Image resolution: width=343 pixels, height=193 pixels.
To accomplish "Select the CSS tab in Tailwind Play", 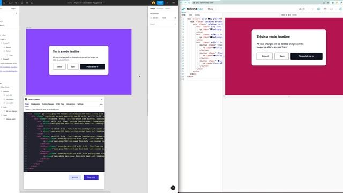I will click(190, 15).
